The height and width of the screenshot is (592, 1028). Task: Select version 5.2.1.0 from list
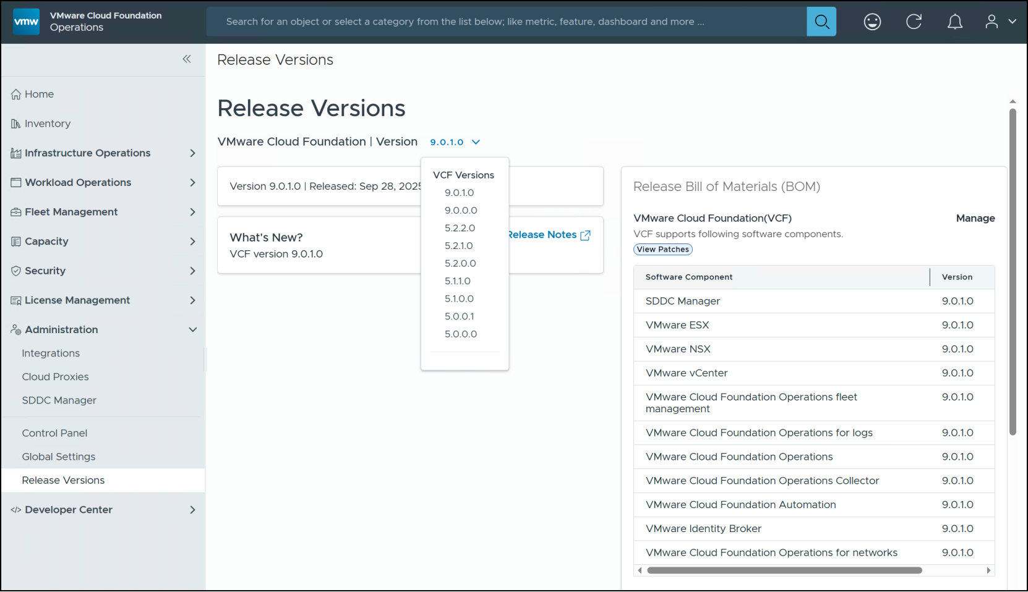[x=459, y=246]
